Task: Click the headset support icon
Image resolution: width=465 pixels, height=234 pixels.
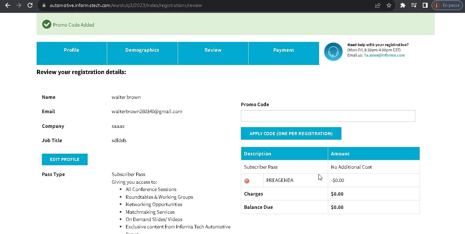Action: (x=333, y=52)
